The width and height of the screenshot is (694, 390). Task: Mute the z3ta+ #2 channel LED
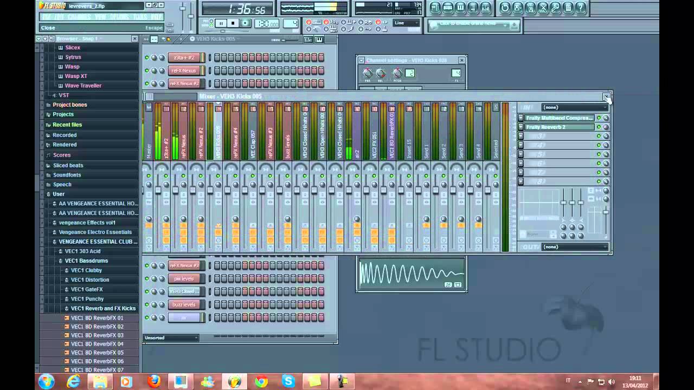[146, 58]
